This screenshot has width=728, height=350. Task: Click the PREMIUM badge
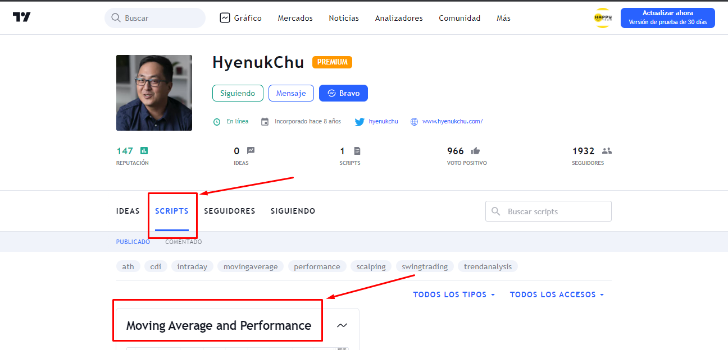[332, 62]
